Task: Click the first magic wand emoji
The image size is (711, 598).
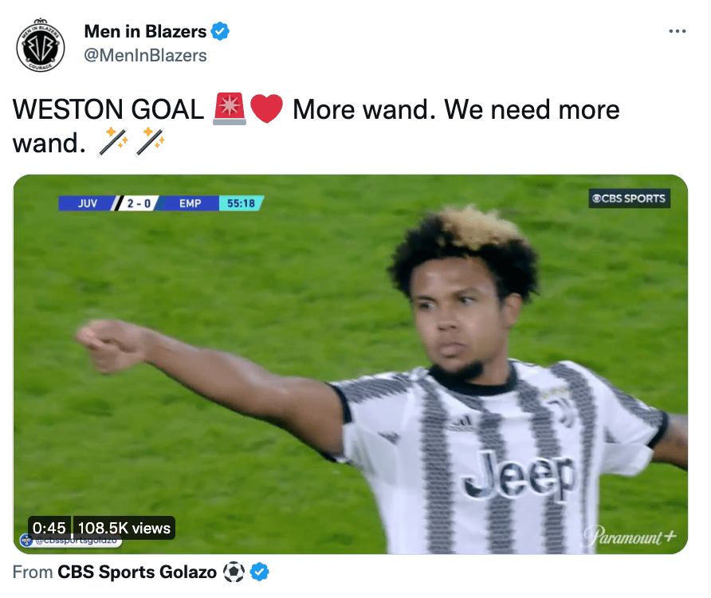Action: pos(113,143)
